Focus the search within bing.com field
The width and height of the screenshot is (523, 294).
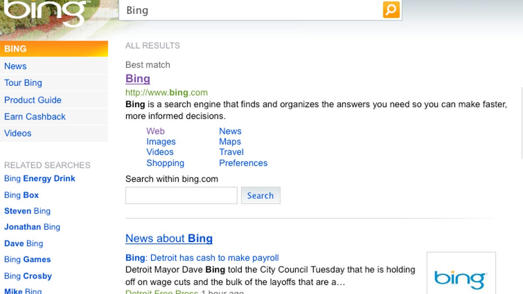pos(181,196)
